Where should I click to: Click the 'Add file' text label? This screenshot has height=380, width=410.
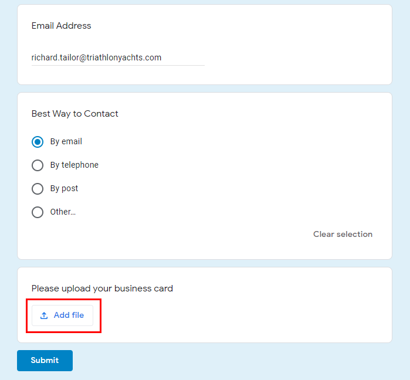(x=69, y=315)
